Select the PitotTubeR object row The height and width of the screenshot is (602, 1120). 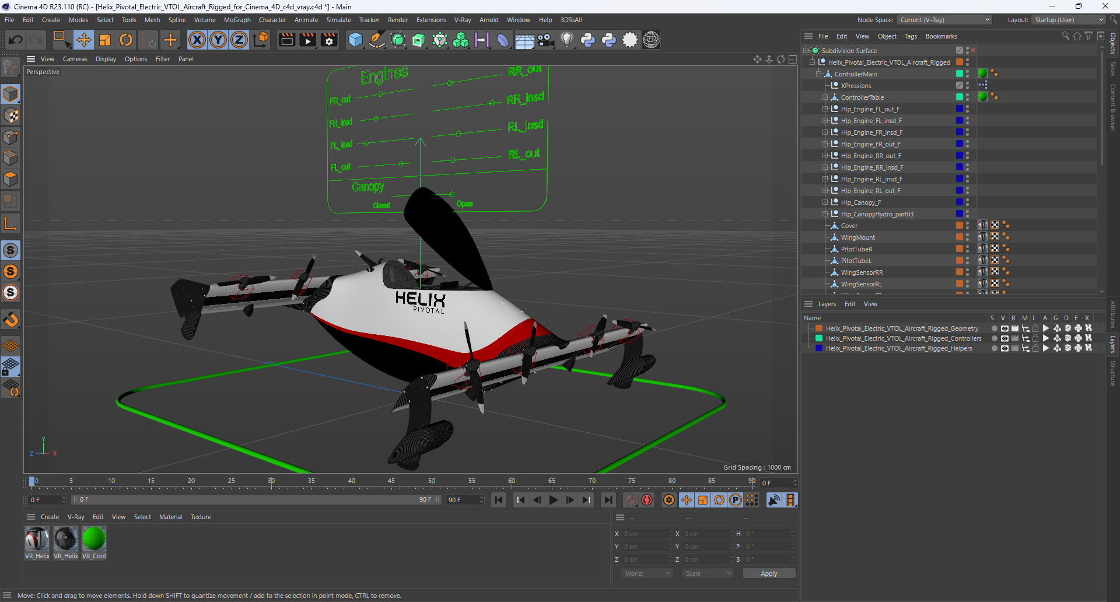coord(856,249)
